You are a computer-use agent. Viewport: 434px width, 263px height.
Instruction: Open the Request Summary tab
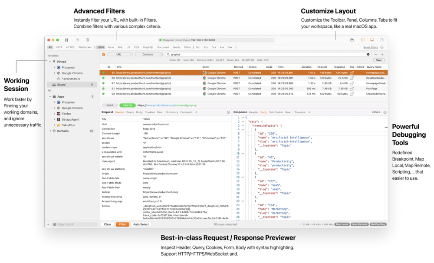(x=172, y=112)
